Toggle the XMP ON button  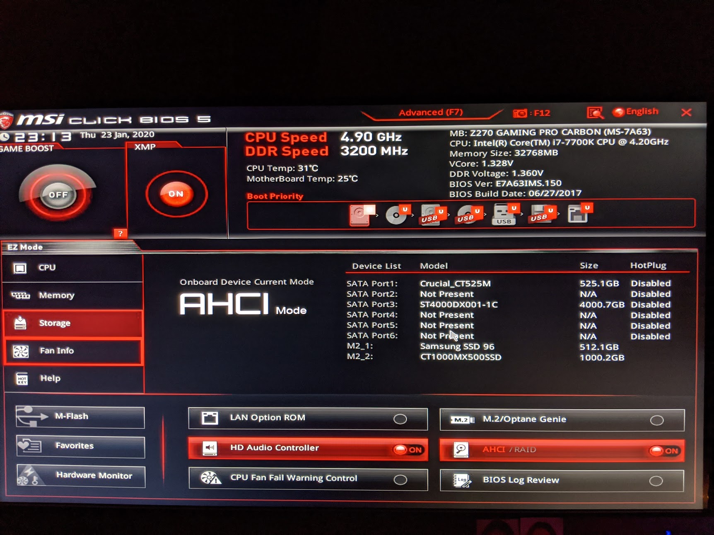pos(176,193)
